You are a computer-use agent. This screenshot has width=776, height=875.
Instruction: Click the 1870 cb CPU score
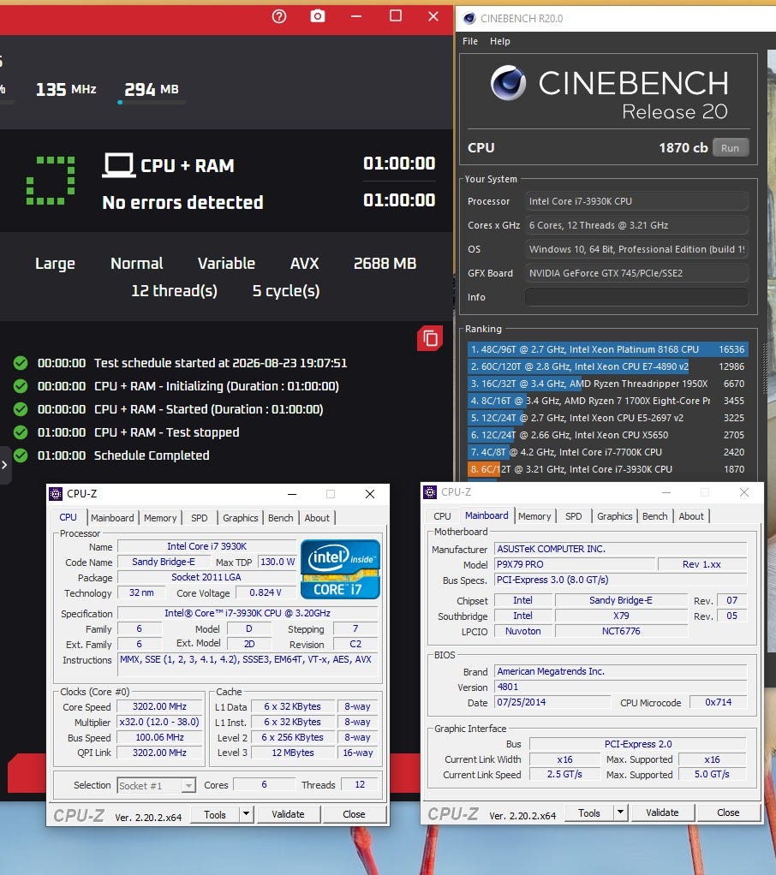click(x=683, y=148)
